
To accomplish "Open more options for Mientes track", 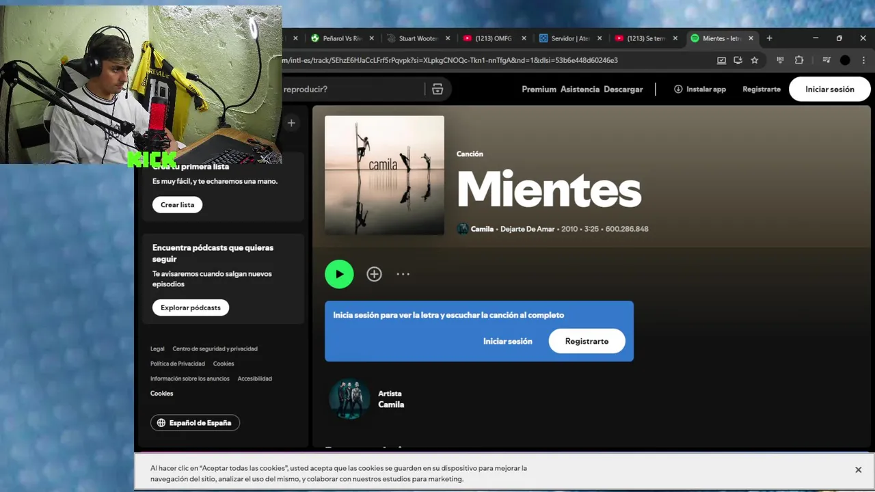I will pos(403,274).
